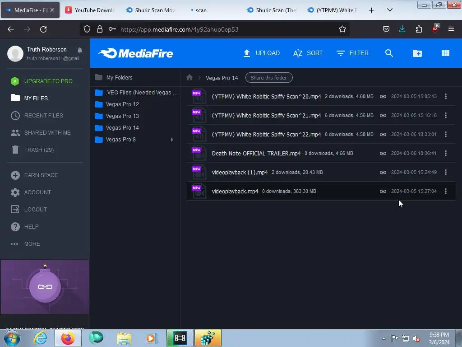This screenshot has width=462, height=347.
Task: Click the purple link bomb promo image
Action: tap(45, 287)
